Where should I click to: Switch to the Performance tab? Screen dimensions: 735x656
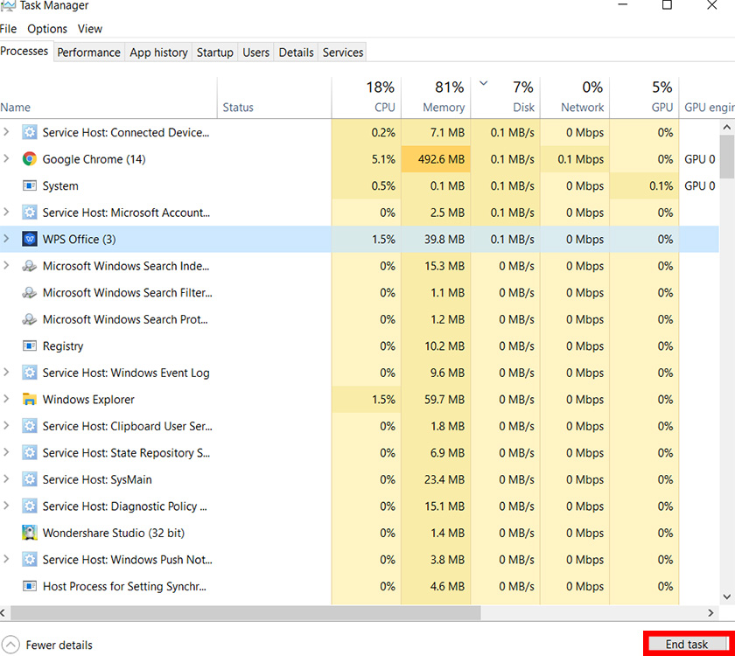point(88,52)
